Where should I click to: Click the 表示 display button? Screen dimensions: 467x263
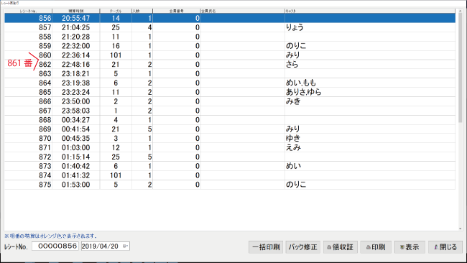point(410,247)
